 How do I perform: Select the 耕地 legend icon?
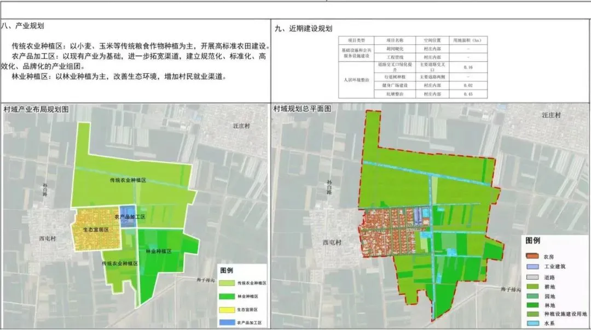click(x=532, y=287)
